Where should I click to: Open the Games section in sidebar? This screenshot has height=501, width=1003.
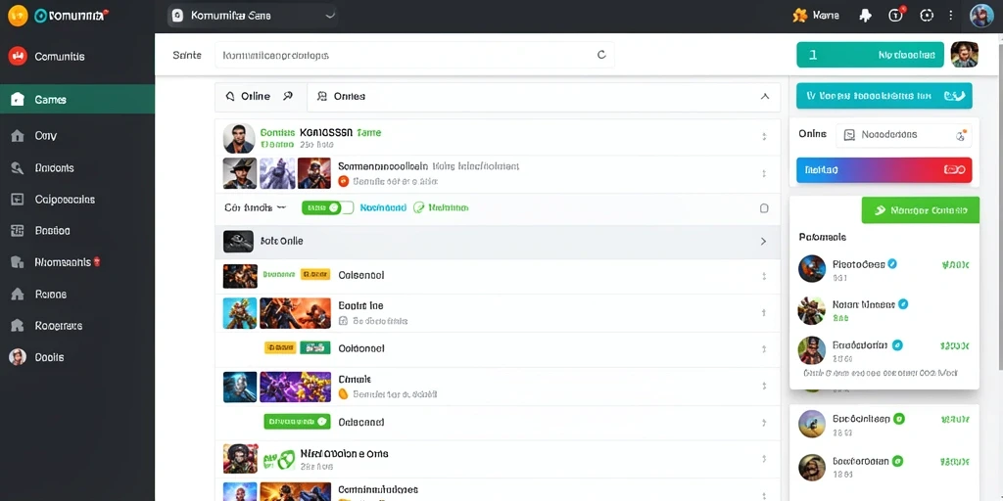point(76,100)
